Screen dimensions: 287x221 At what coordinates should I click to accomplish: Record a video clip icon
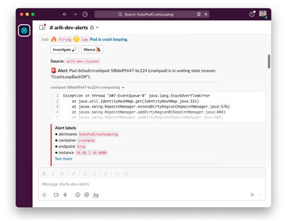coord(56,195)
